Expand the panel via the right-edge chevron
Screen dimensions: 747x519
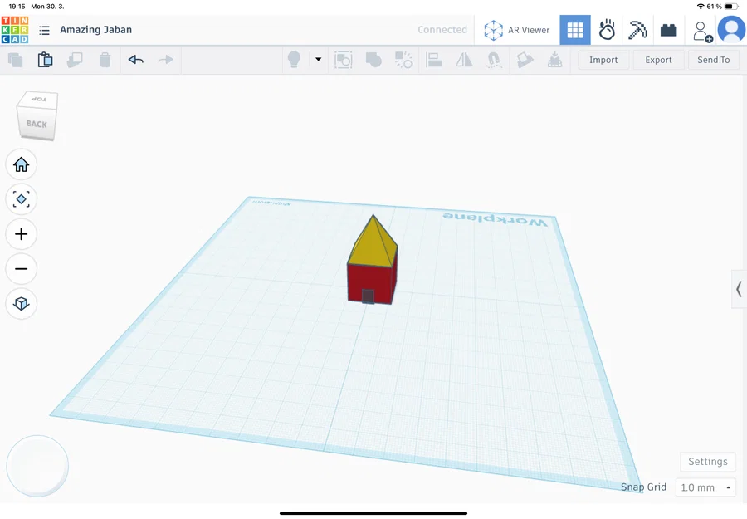click(739, 290)
